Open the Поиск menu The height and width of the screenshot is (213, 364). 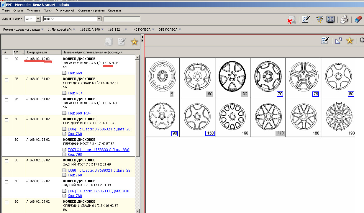tap(47, 10)
